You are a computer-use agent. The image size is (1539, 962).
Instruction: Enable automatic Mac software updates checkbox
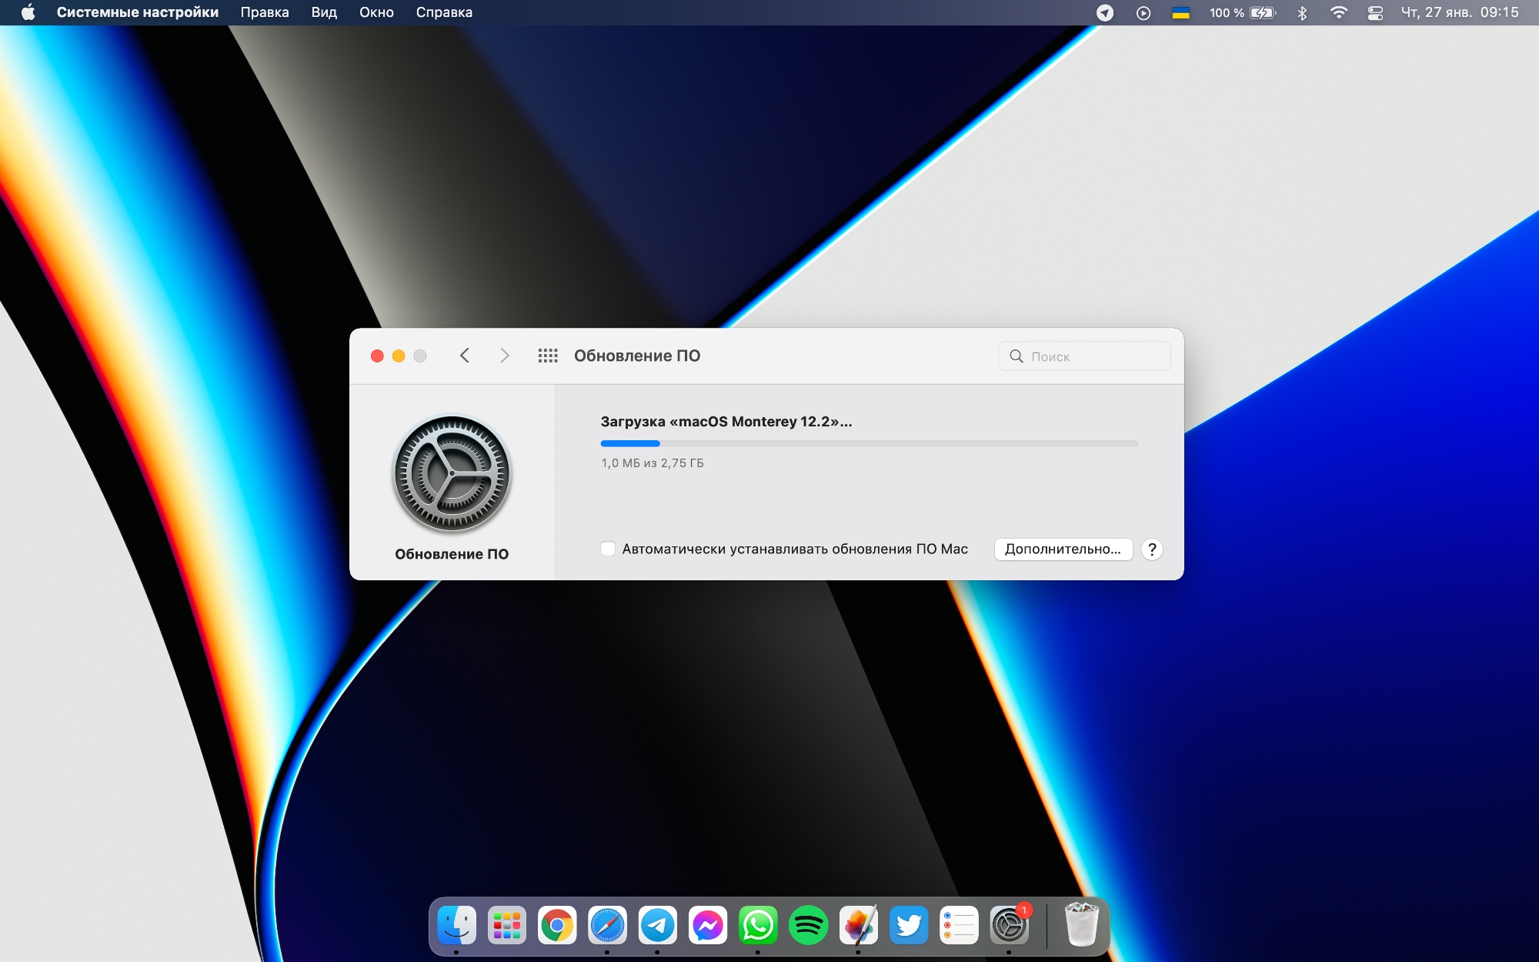click(608, 549)
